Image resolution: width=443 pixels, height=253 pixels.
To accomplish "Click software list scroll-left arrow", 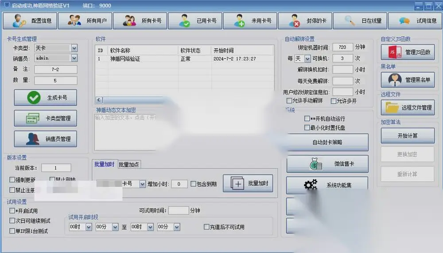I will 99,100.
